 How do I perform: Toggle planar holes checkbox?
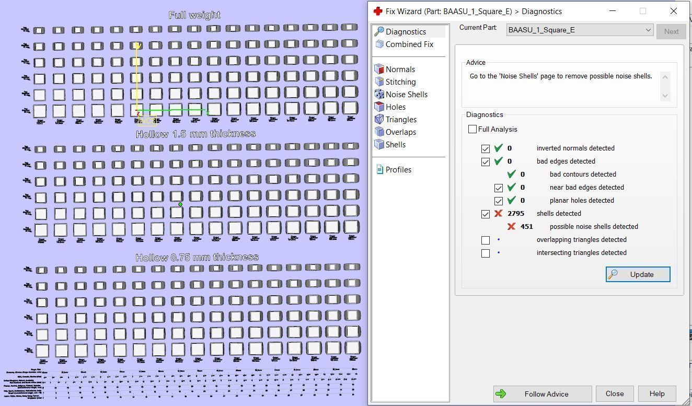[499, 201]
